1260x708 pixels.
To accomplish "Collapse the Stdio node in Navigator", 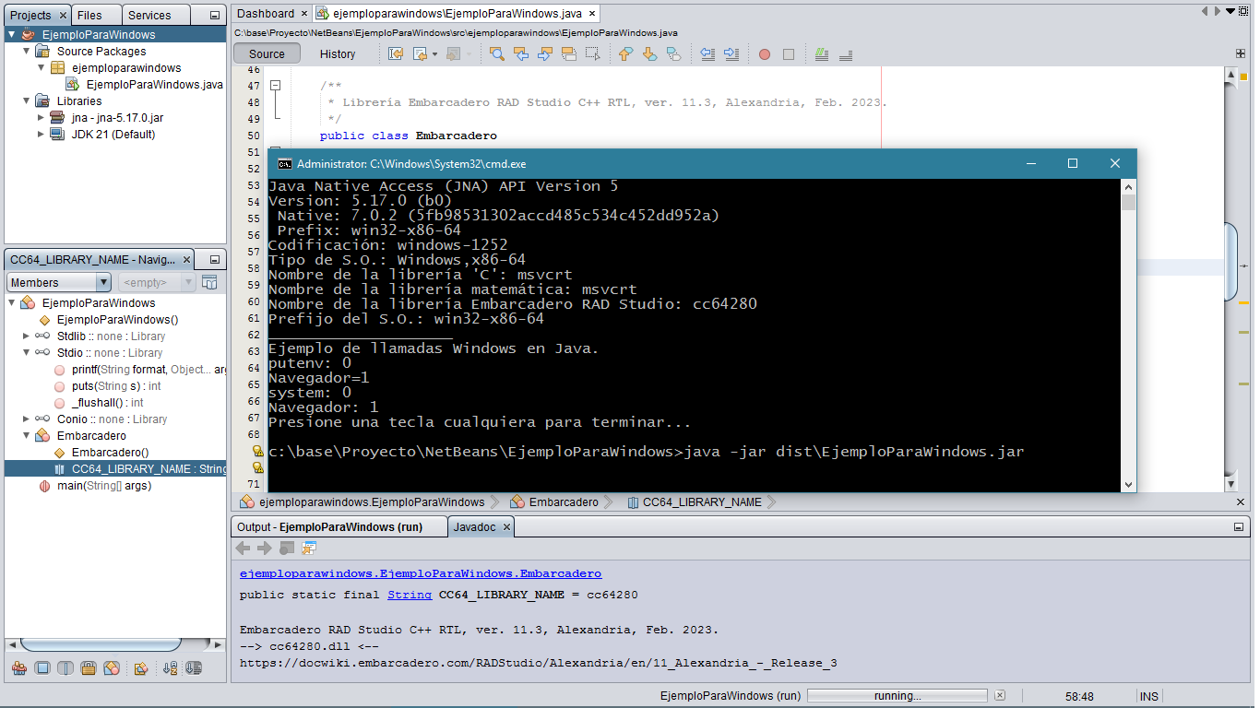I will (26, 352).
